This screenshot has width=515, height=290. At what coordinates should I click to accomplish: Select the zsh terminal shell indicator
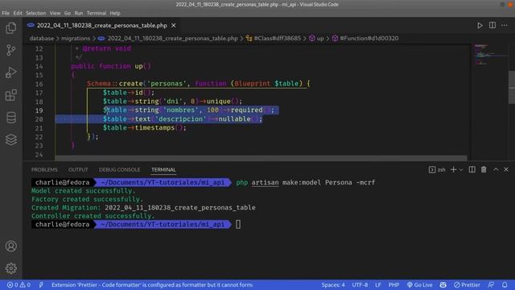coord(437,170)
